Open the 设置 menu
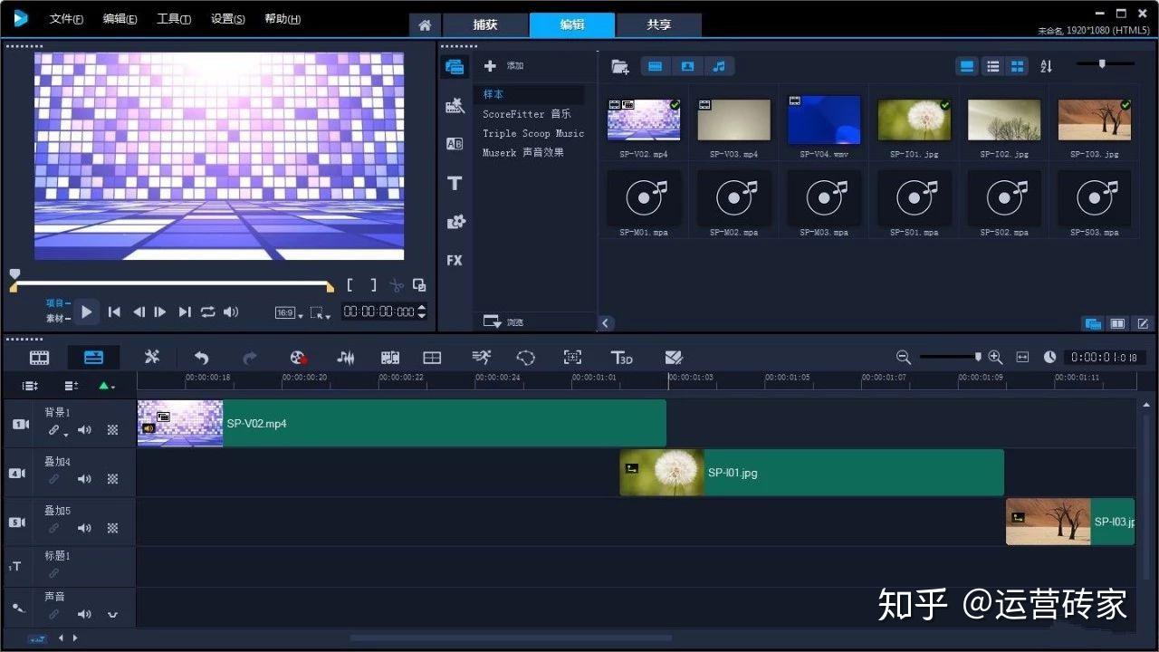The height and width of the screenshot is (652, 1159). [228, 18]
